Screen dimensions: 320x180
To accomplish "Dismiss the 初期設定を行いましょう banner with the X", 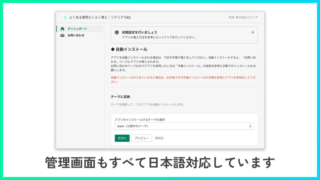I will (253, 32).
